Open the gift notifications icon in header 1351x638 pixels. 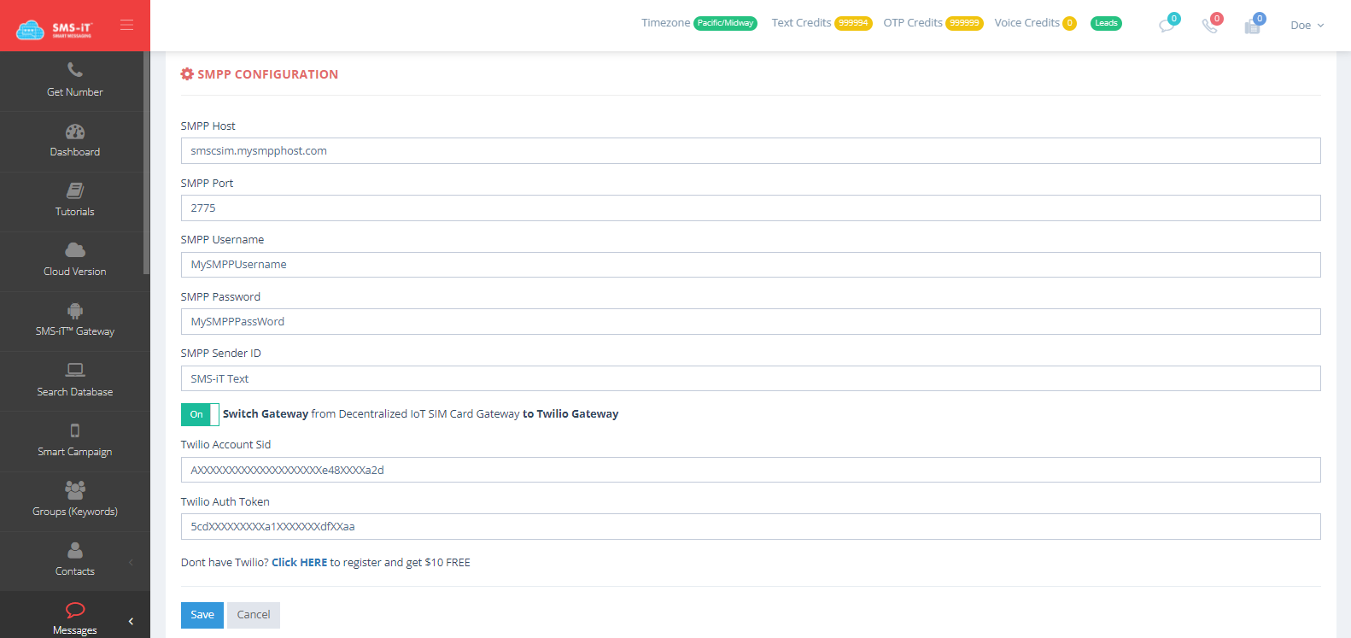click(x=1253, y=25)
